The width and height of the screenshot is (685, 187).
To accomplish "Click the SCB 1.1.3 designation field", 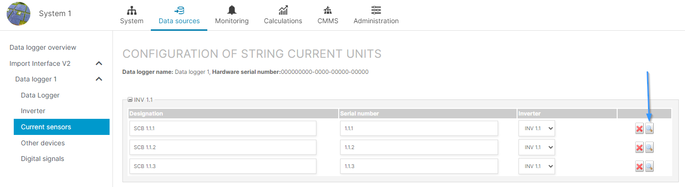I will (223, 166).
